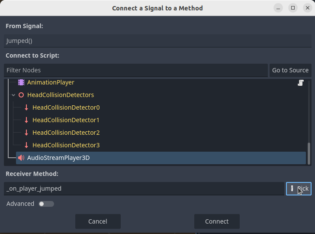Viewport: 315px width, 234px height.
Task: Click the AnimationPlayer film-strip icon
Action: 21,82
